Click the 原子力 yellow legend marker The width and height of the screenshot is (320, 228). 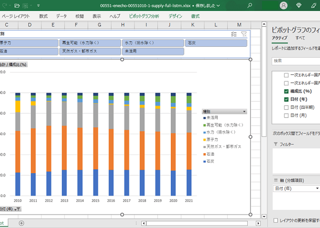(x=204, y=140)
